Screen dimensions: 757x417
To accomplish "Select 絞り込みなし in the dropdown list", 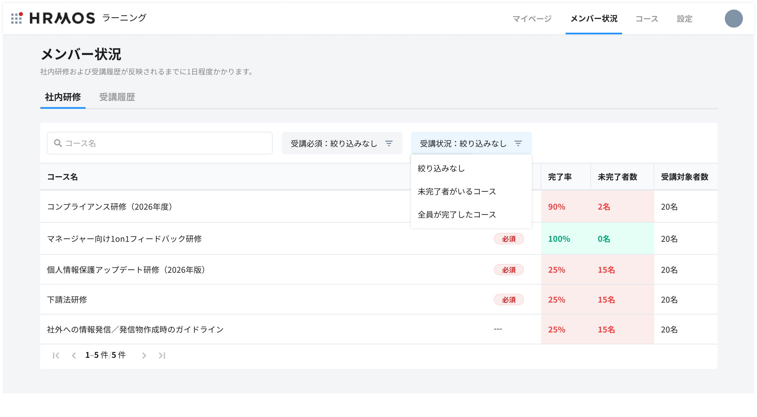I will tap(471, 168).
